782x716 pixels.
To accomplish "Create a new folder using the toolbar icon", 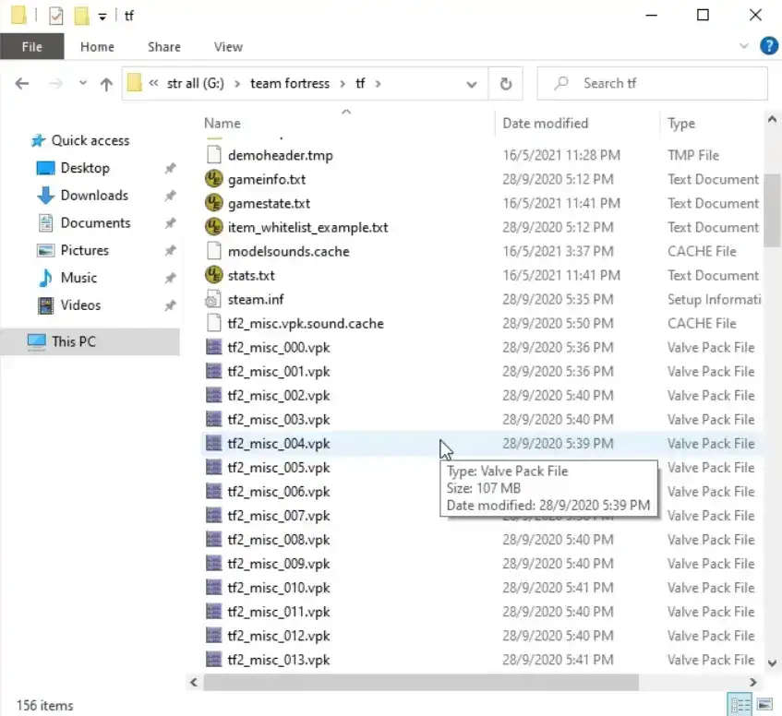I will tap(81, 15).
